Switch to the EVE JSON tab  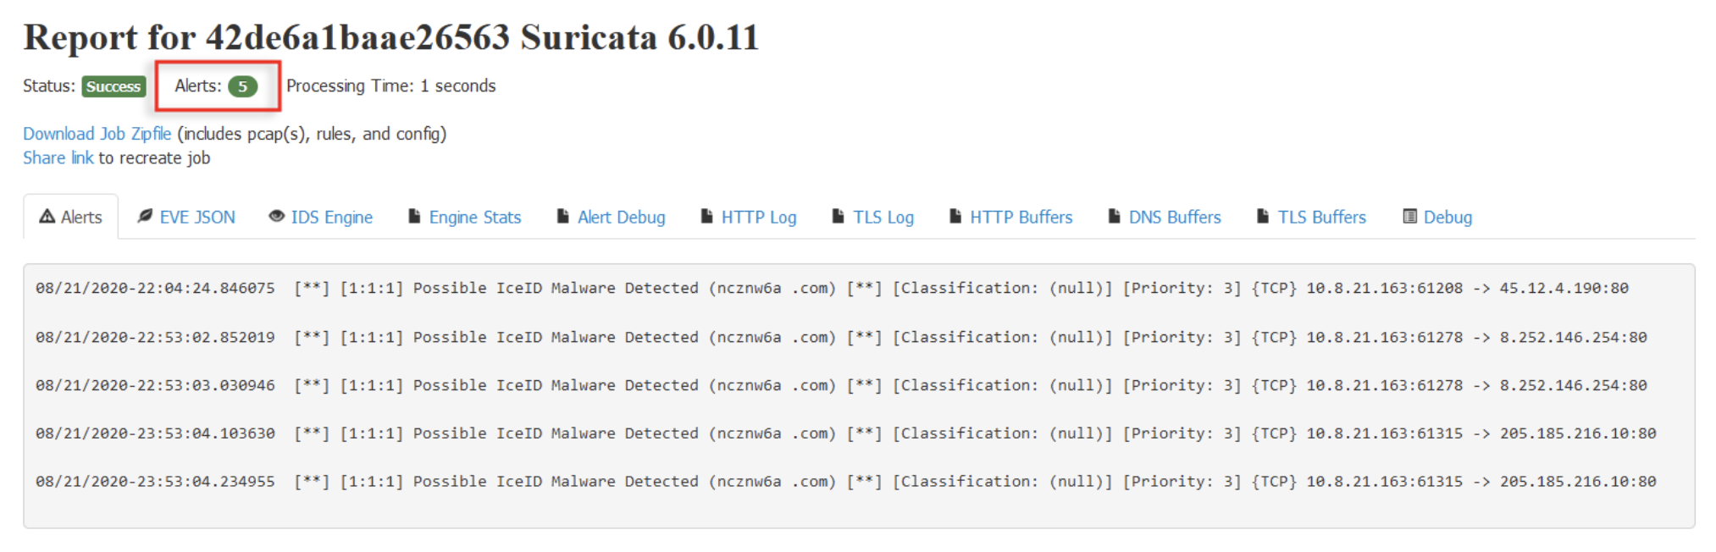coord(186,218)
